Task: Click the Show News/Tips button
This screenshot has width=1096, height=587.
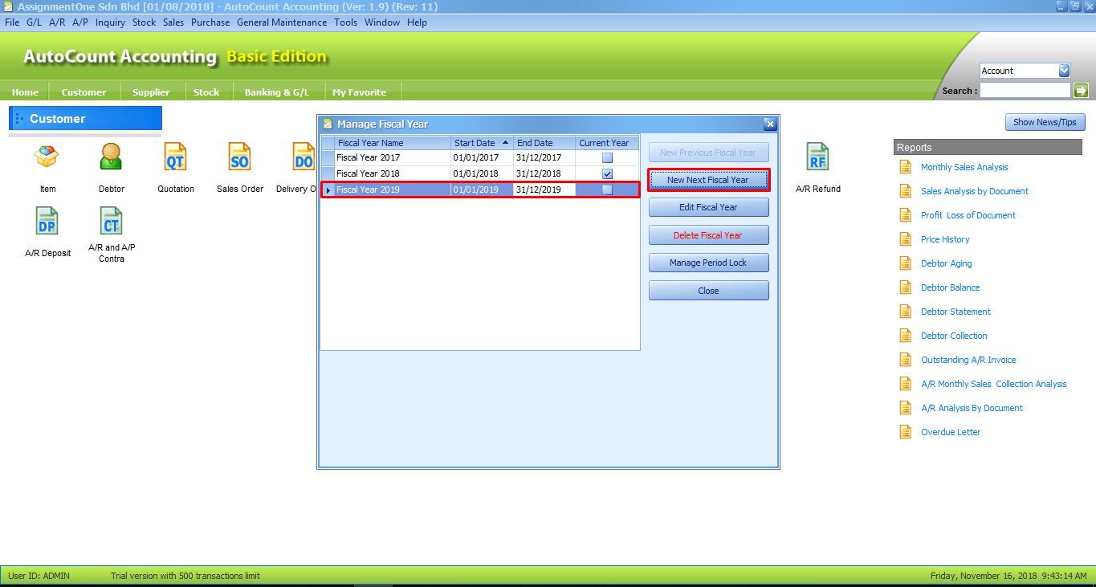Action: pyautogui.click(x=1045, y=122)
